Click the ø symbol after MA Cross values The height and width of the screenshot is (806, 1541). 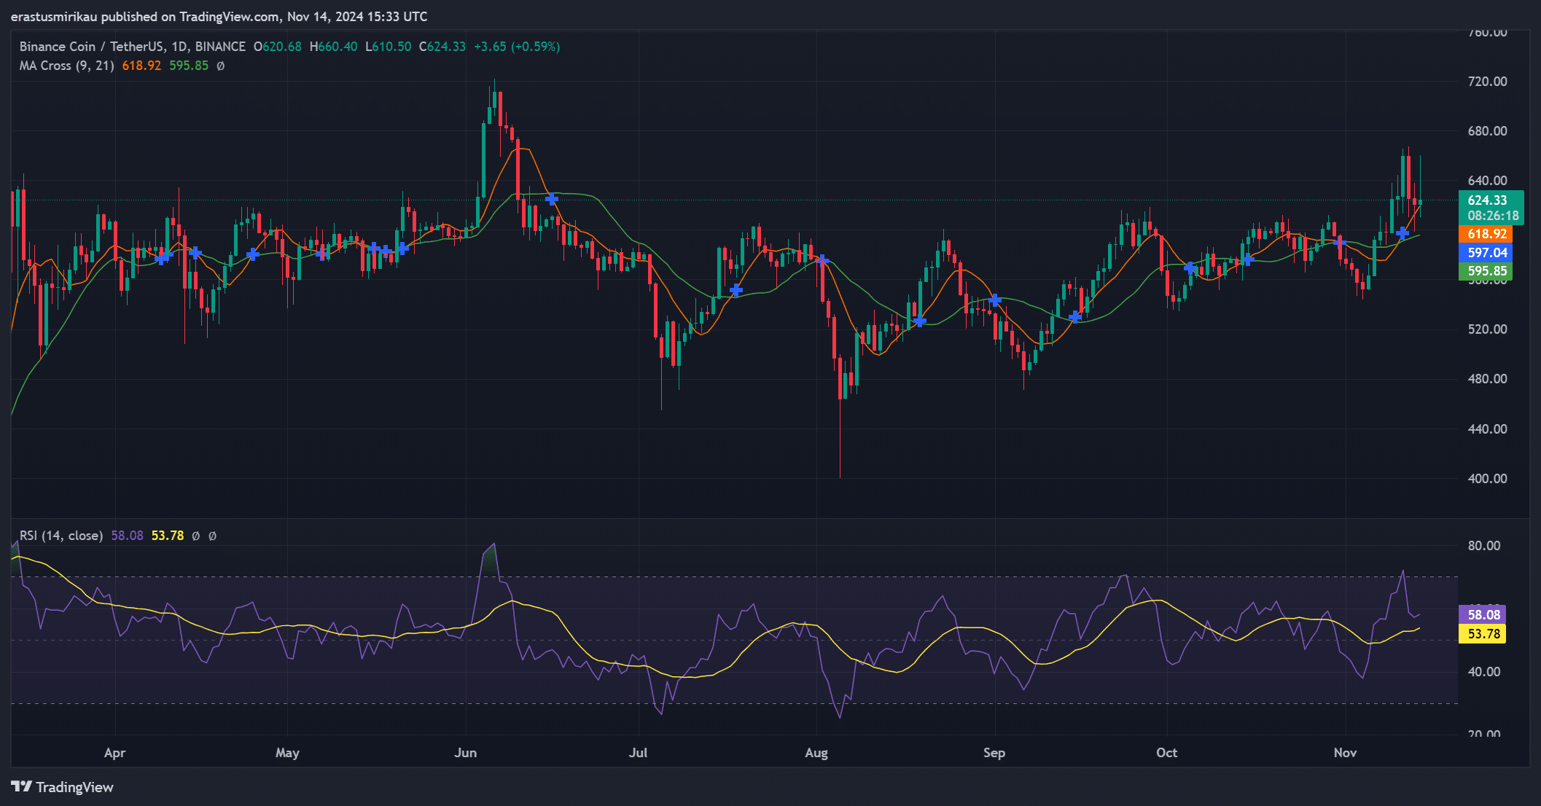tap(220, 66)
